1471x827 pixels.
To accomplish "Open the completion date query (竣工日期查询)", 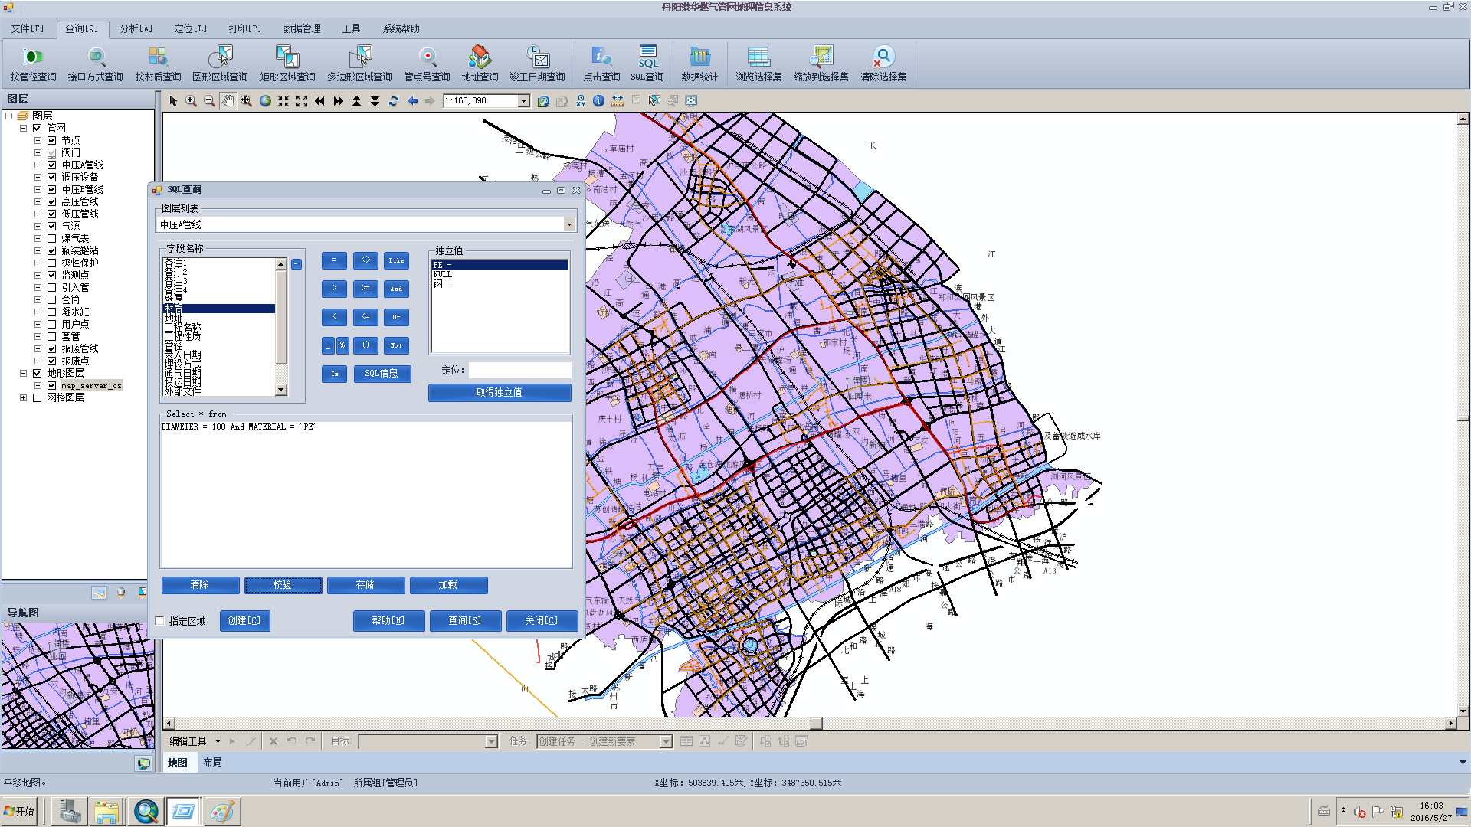I will (x=537, y=64).
